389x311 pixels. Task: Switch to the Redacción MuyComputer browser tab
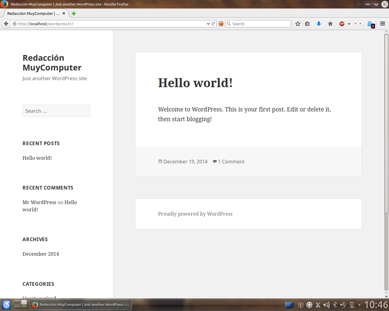point(33,13)
